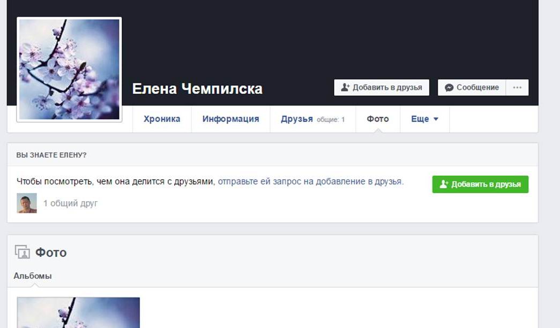Expand the Еще dropdown menu
560x328 pixels.
point(424,119)
